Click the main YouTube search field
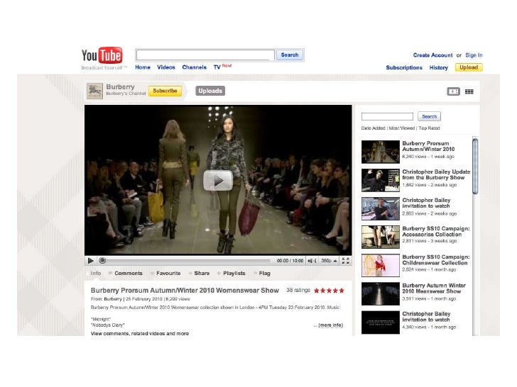Image resolution: width=517 pixels, height=387 pixels. [205, 55]
